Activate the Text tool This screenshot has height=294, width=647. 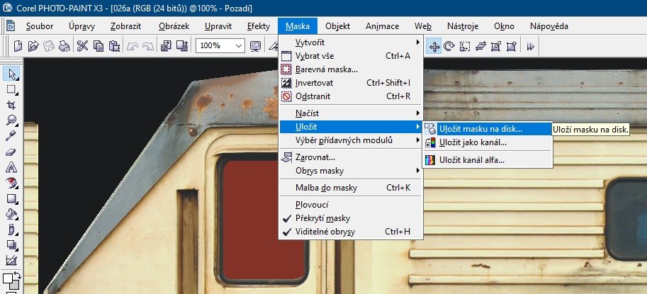tap(11, 168)
